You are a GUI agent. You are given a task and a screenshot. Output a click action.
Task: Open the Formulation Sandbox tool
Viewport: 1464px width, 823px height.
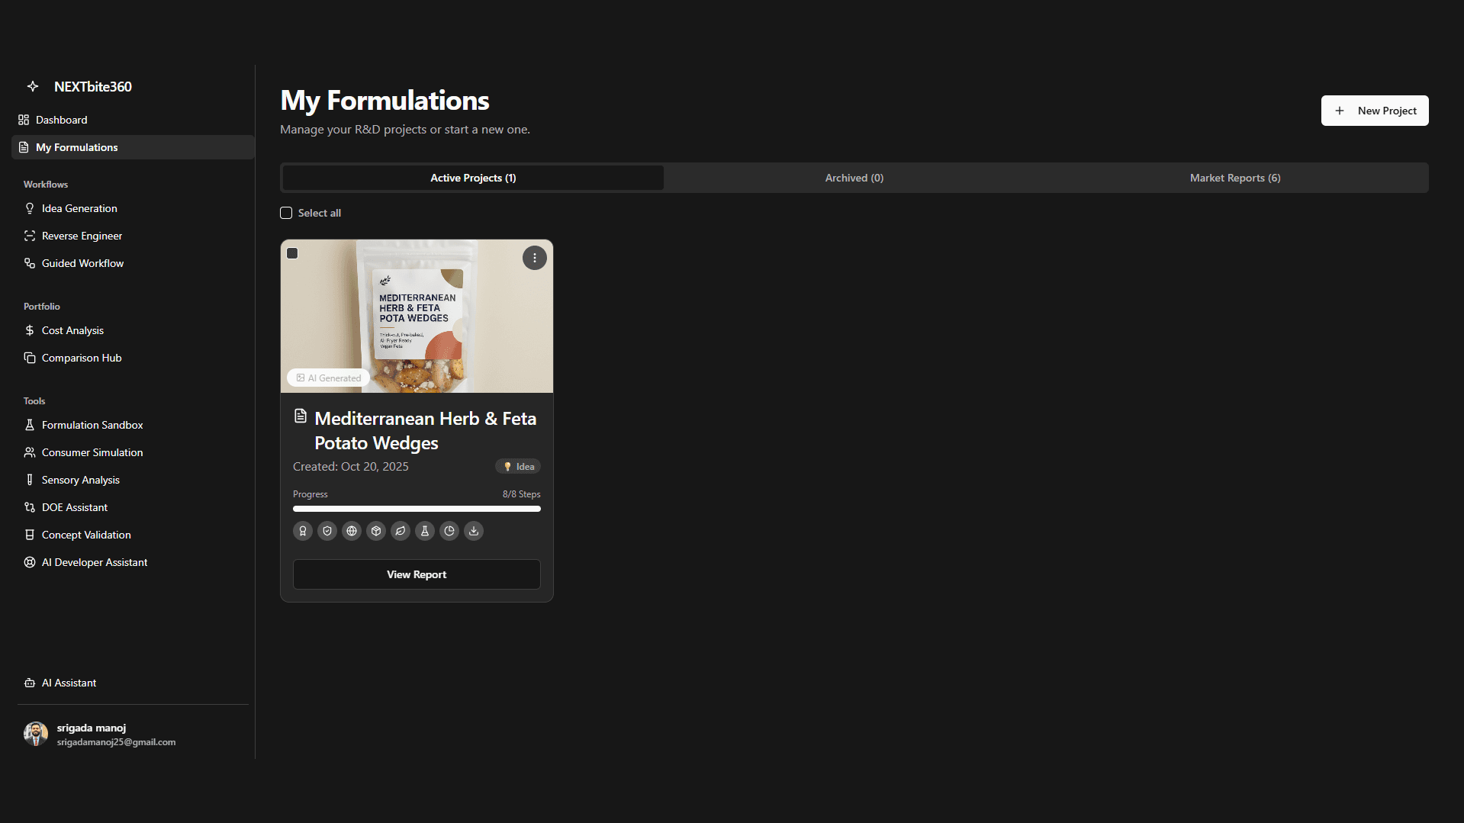[x=92, y=425]
